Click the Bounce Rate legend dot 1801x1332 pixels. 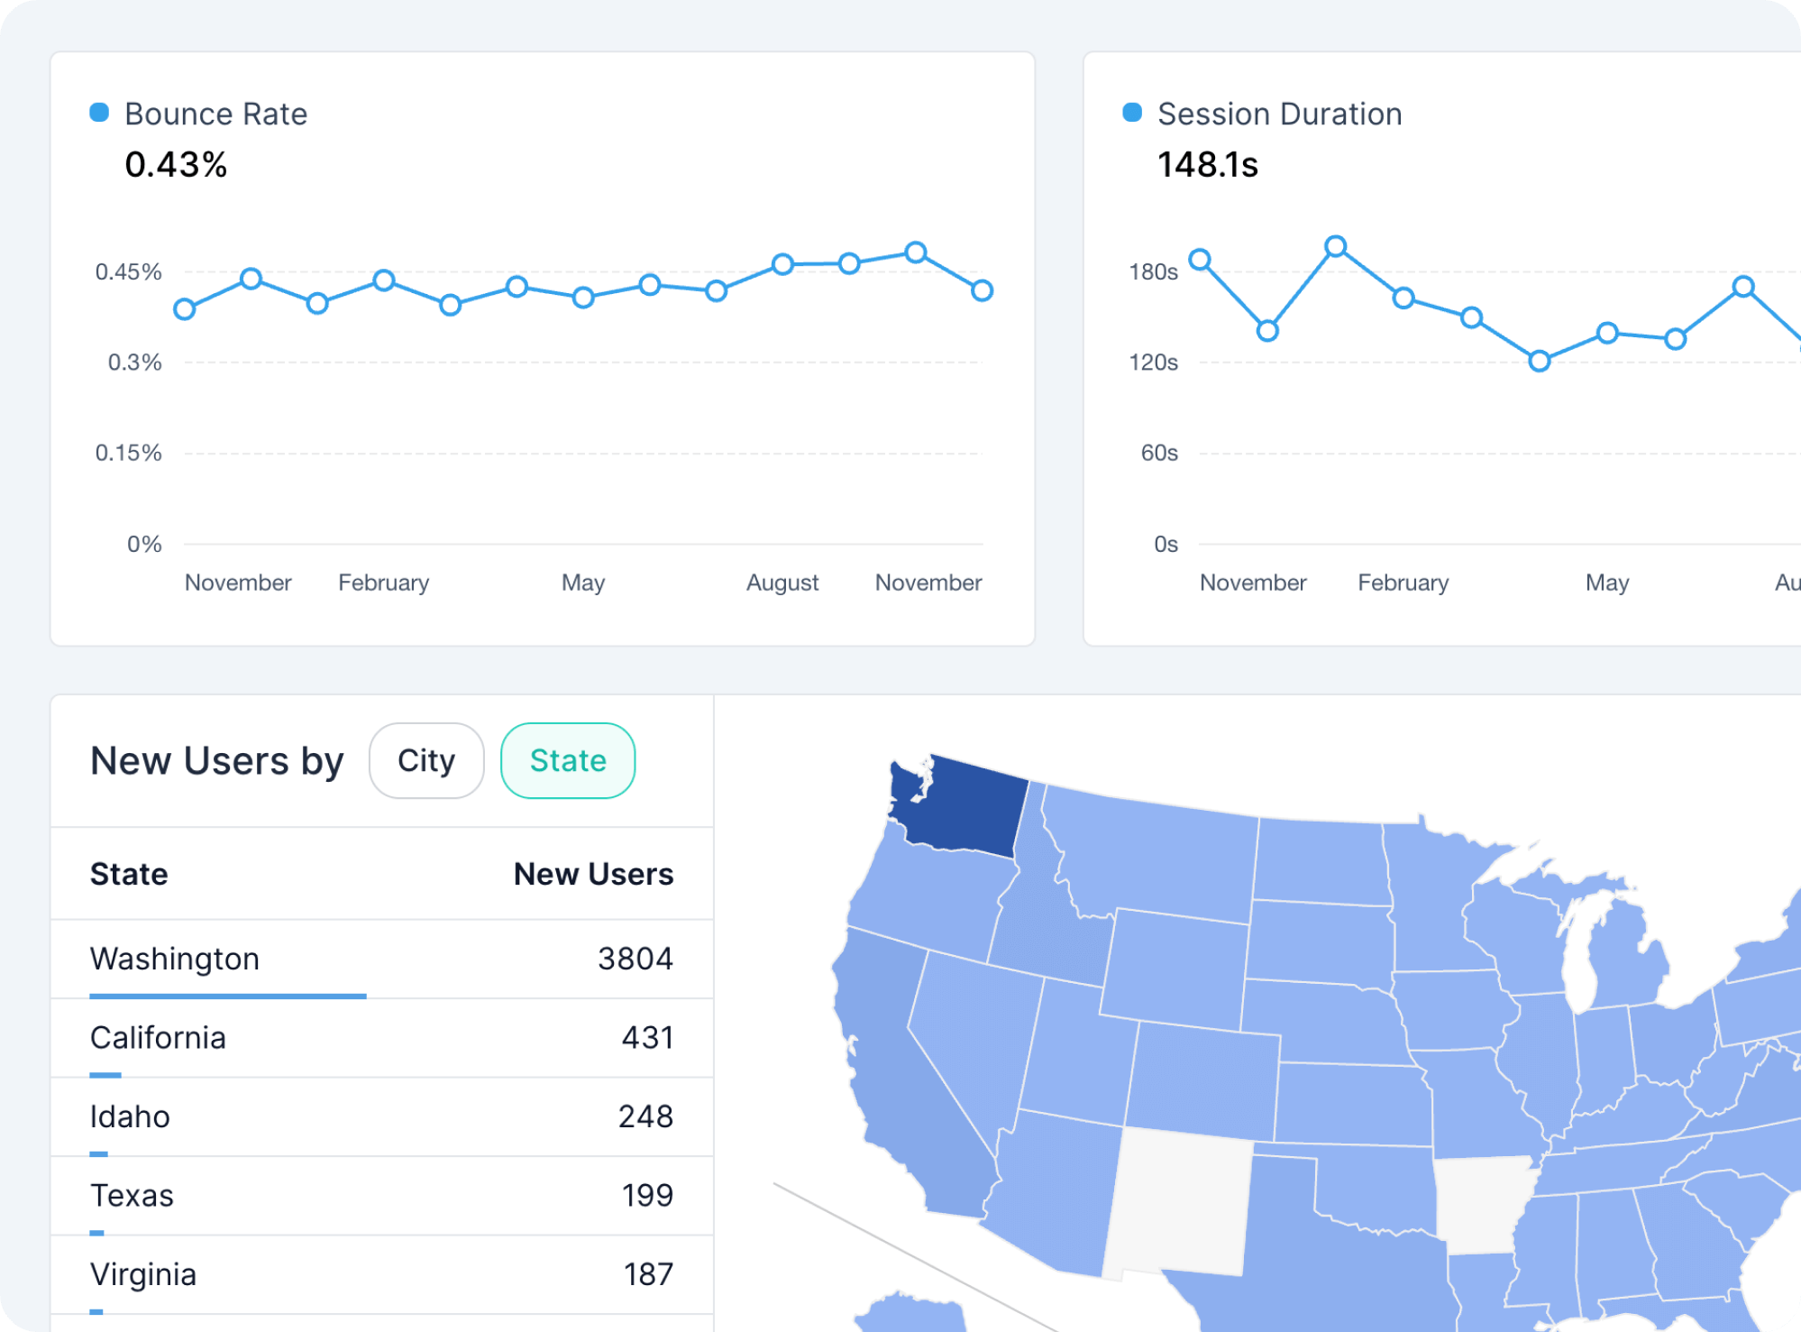pos(99,113)
